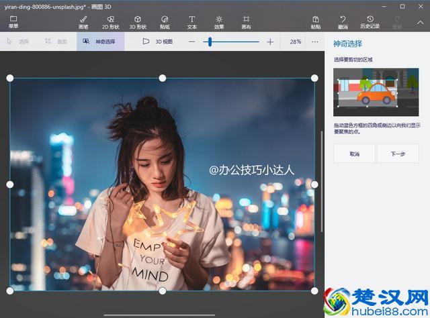Click the left-middle selection edge handle
This screenshot has width=430, height=318.
(10, 184)
